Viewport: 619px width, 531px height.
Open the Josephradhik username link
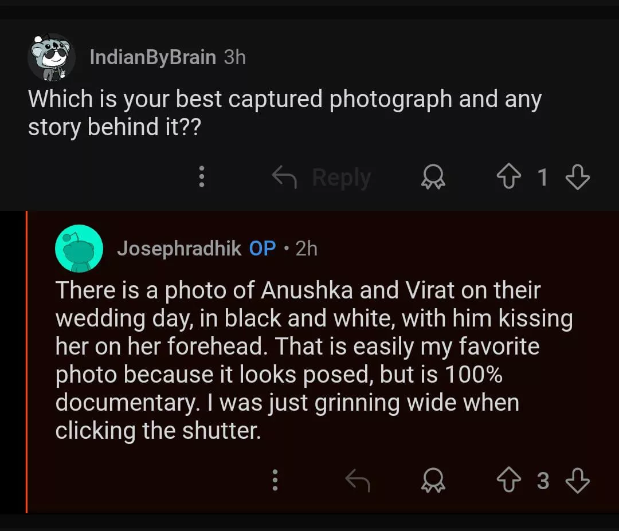(x=179, y=249)
